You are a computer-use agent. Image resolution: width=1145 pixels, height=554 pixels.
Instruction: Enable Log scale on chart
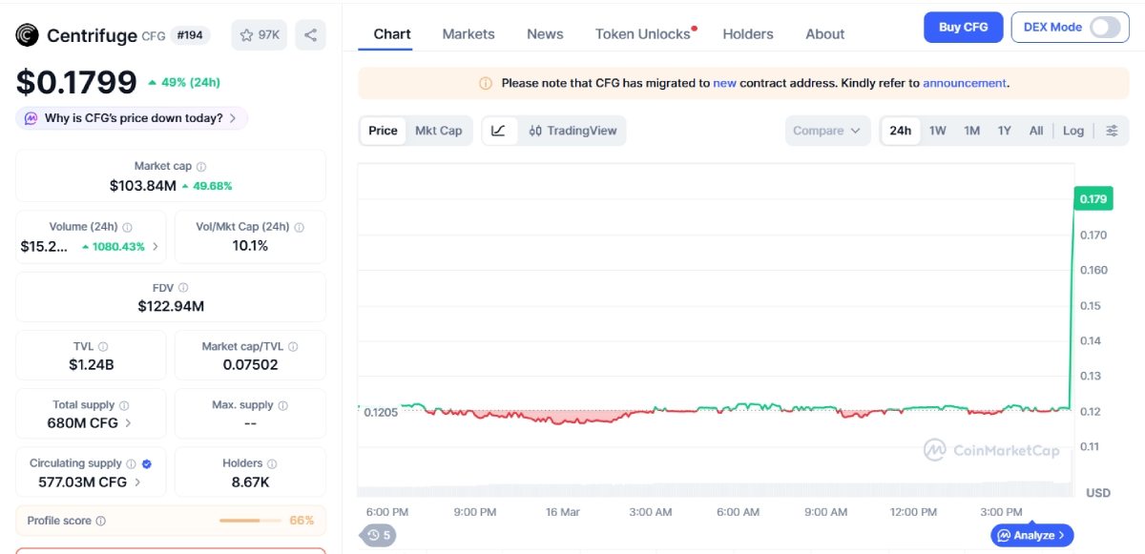pos(1073,131)
